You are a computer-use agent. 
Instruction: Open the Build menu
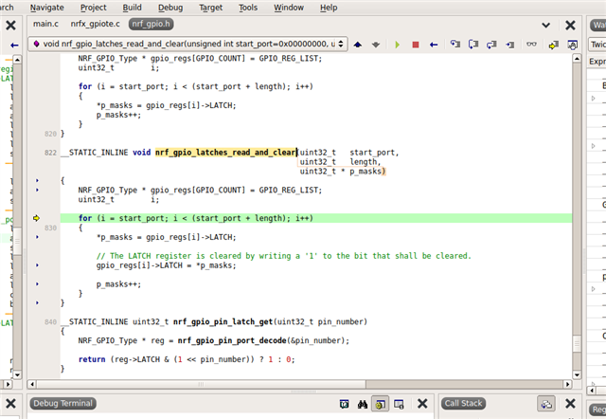132,8
